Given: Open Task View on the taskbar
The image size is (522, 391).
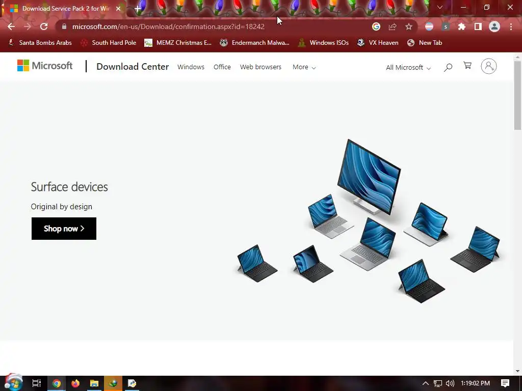Looking at the screenshot, I should [37, 383].
